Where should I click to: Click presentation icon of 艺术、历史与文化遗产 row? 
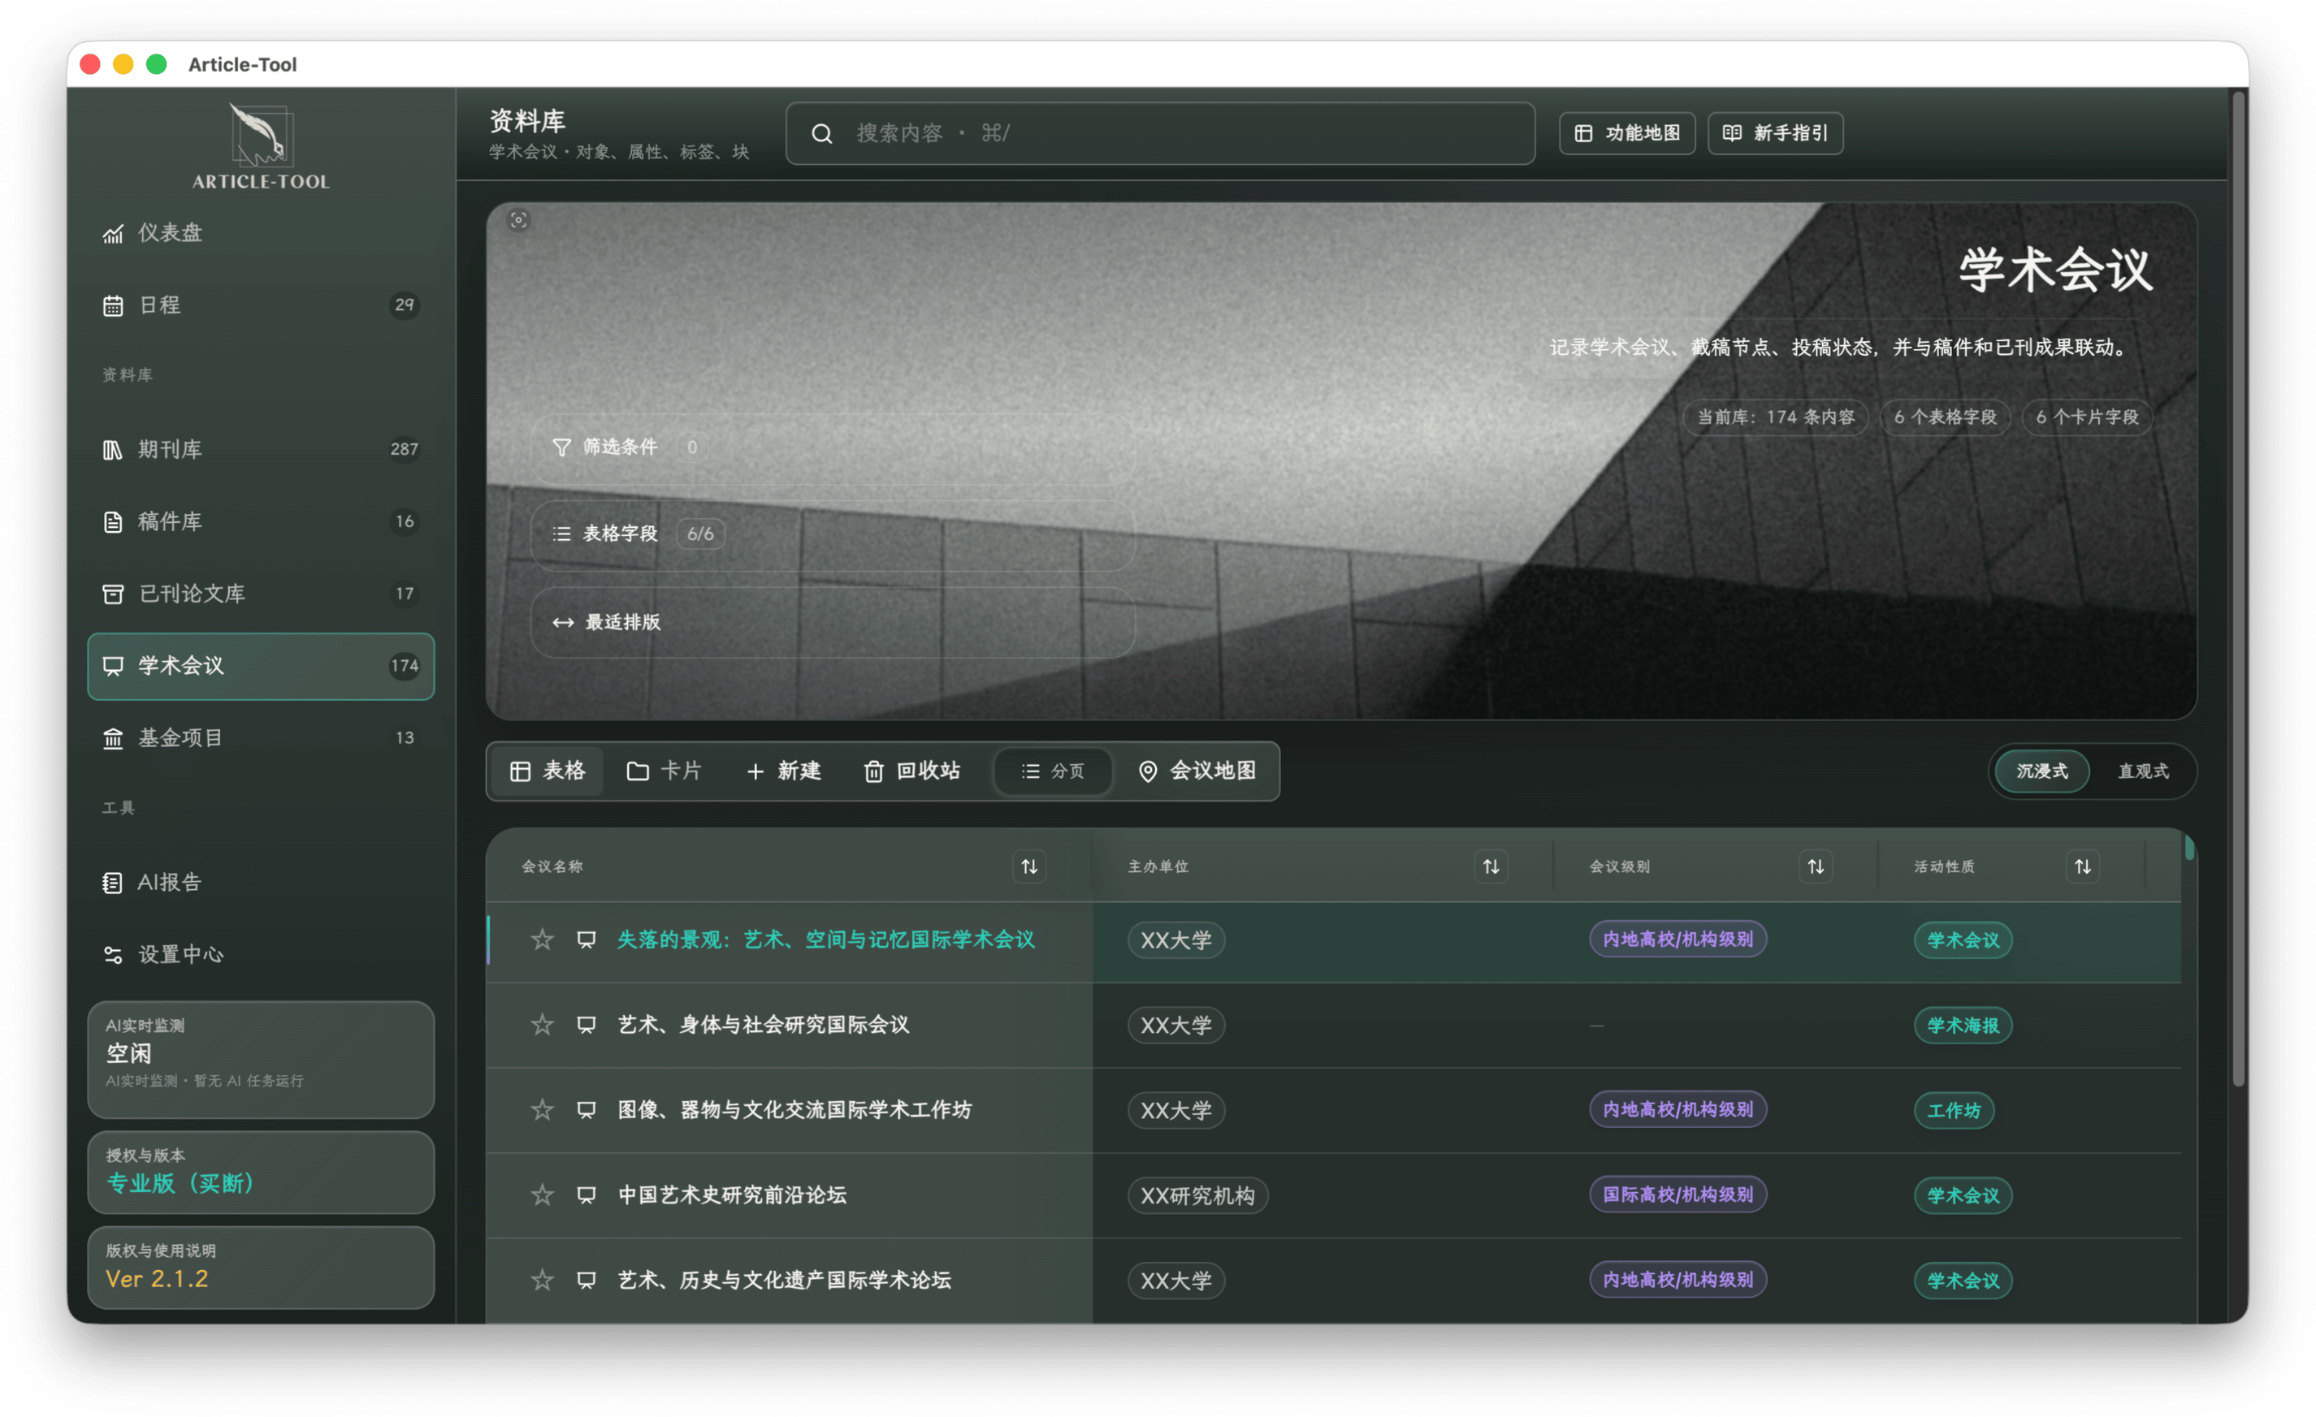click(x=587, y=1280)
